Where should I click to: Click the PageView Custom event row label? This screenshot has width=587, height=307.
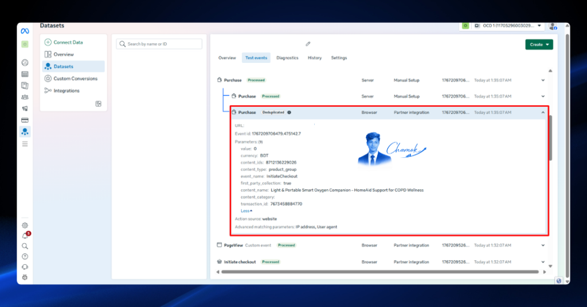[x=248, y=245]
